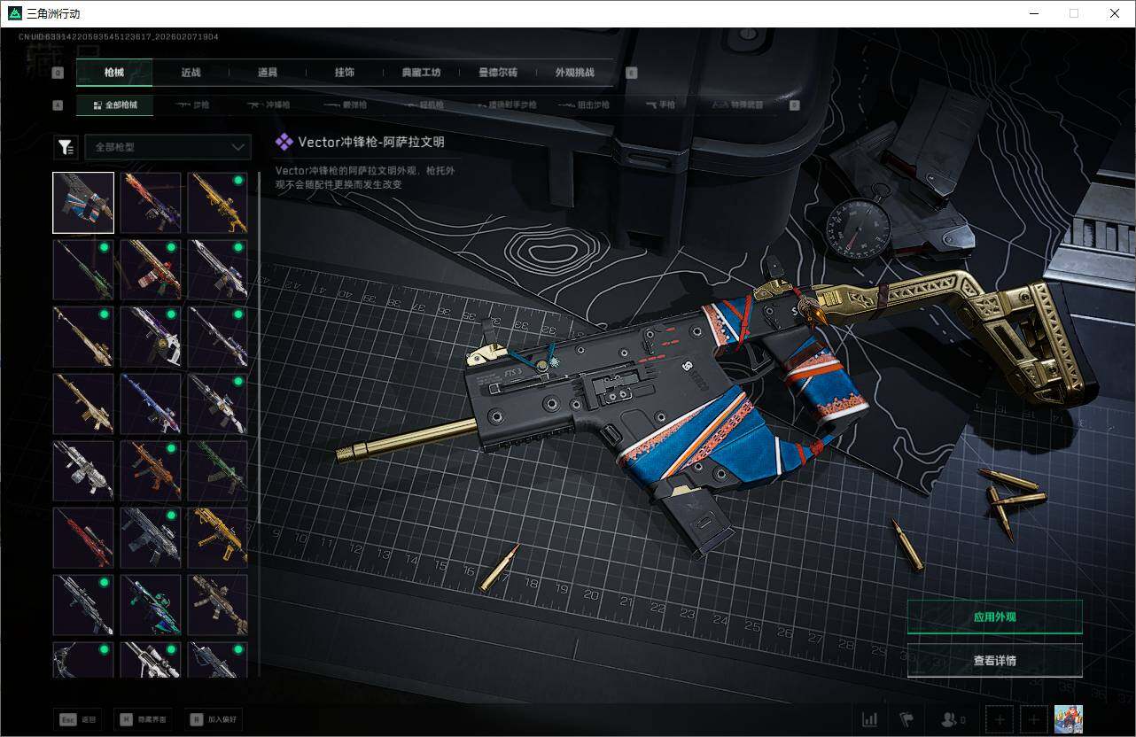This screenshot has width=1136, height=737.
Task: Open the 挂饰 tab
Action: tap(345, 73)
